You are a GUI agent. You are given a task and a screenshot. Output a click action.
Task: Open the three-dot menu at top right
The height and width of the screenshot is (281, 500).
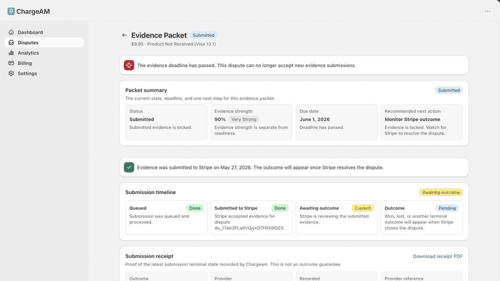(487, 11)
